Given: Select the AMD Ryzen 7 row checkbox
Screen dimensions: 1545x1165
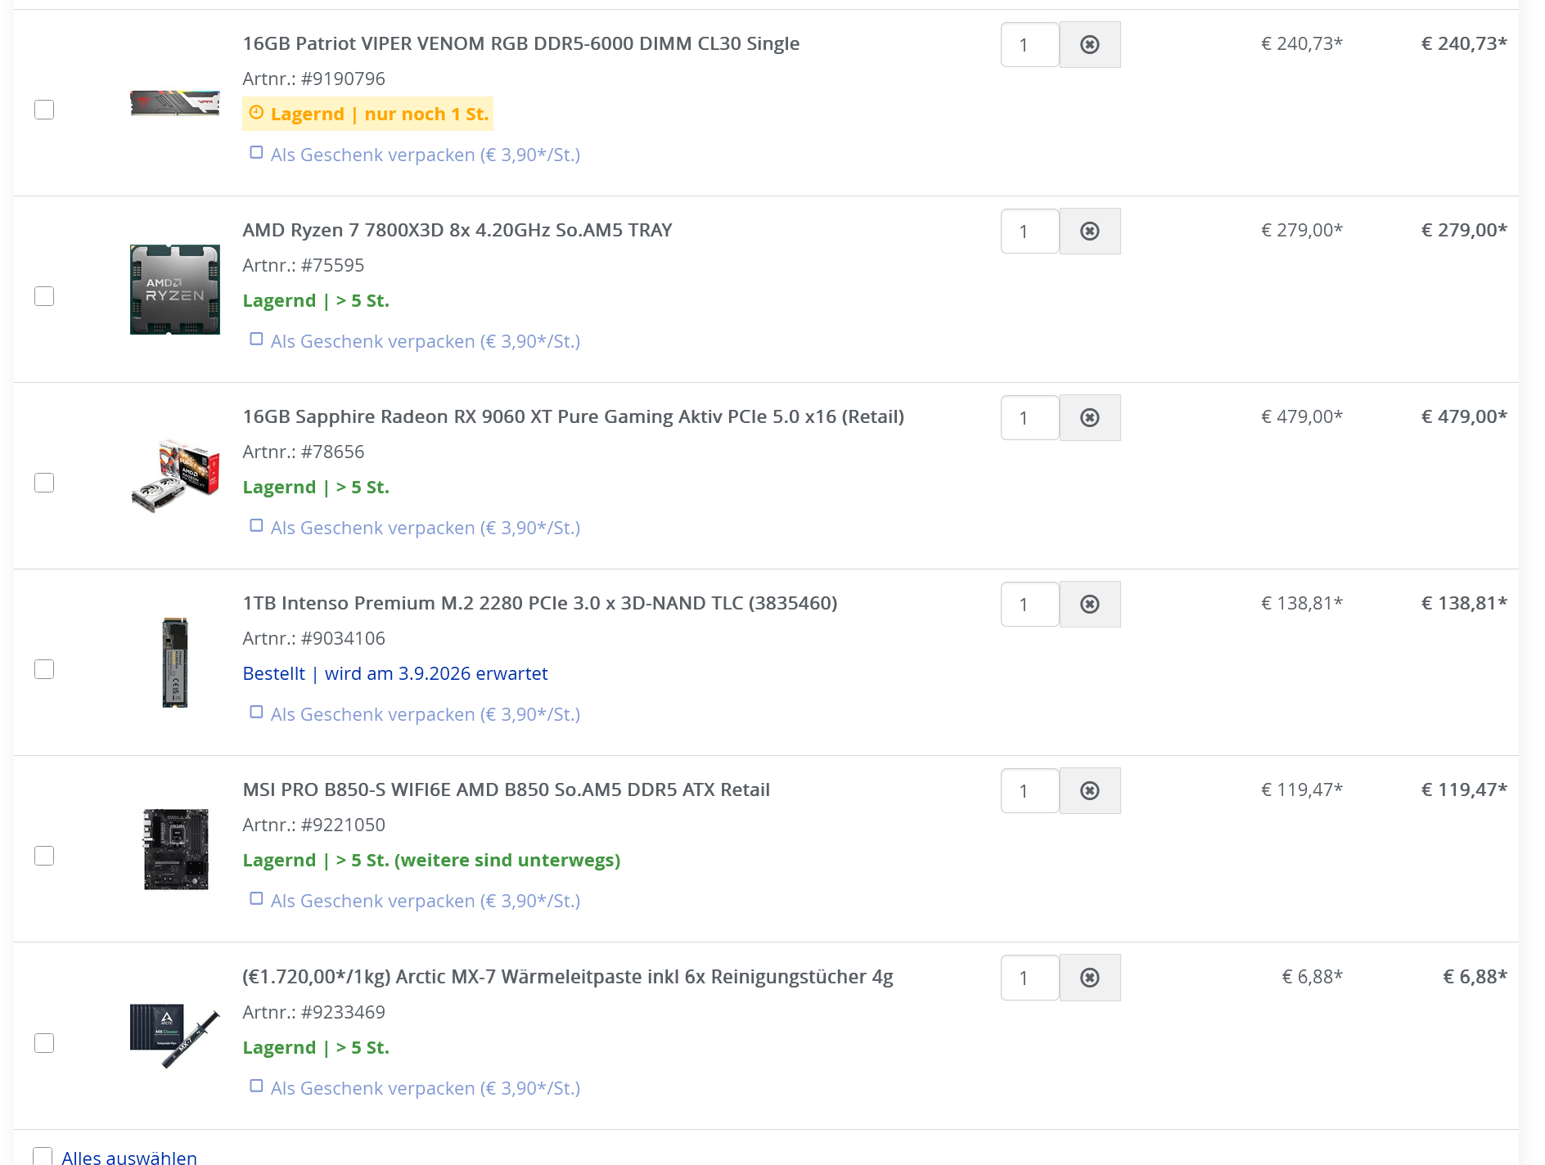Looking at the screenshot, I should [44, 296].
